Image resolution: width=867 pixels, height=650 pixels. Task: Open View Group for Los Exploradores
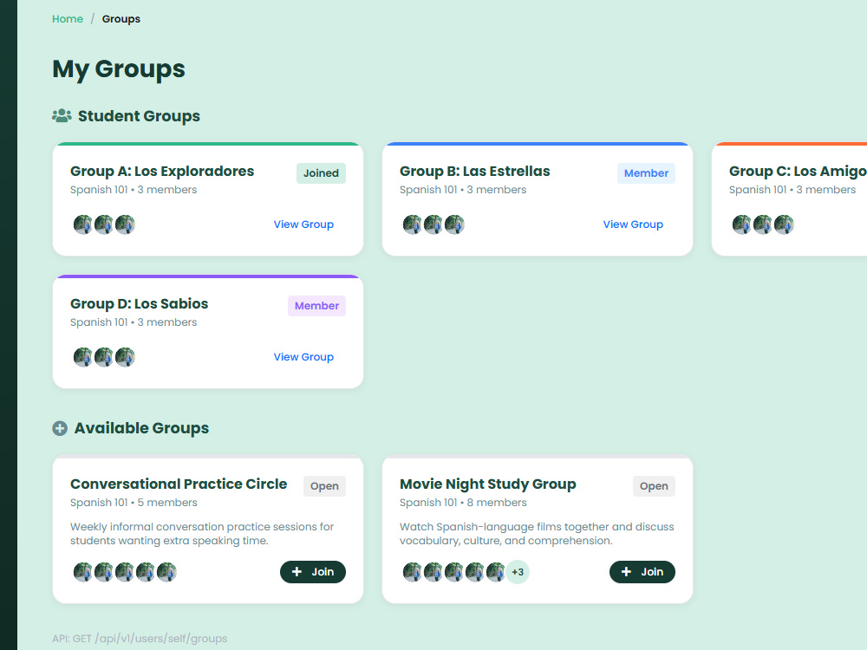(303, 224)
